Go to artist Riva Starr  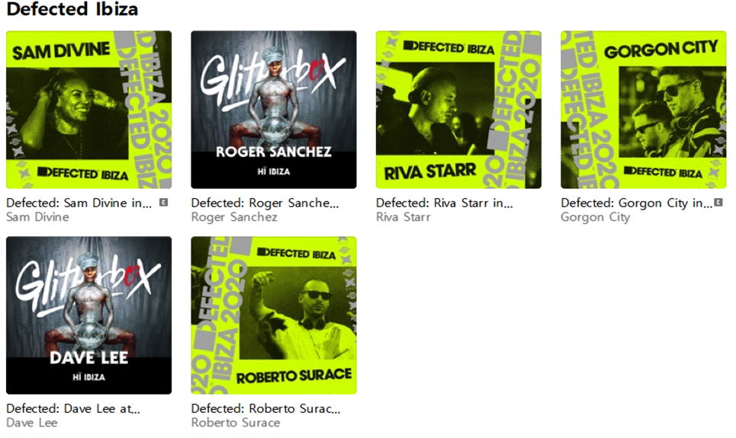click(x=403, y=217)
